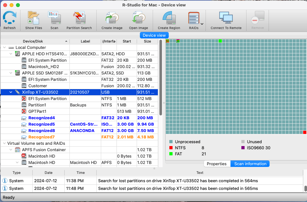Image resolution: width=307 pixels, height=202 pixels.
Task: Start a Scan using the toolbar icon
Action: (54, 18)
